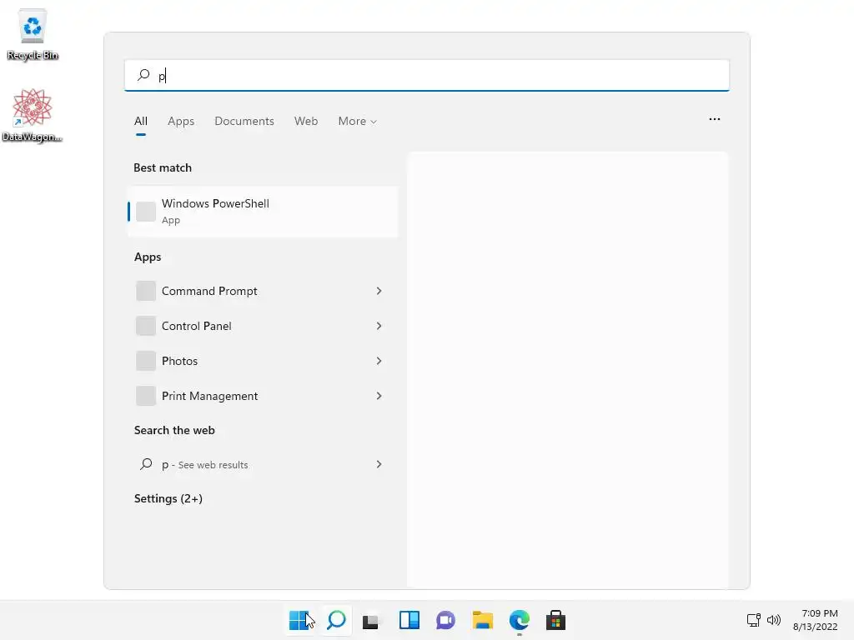Screen dimensions: 854x640
Task: Click the Print Management app icon
Action: click(x=146, y=396)
